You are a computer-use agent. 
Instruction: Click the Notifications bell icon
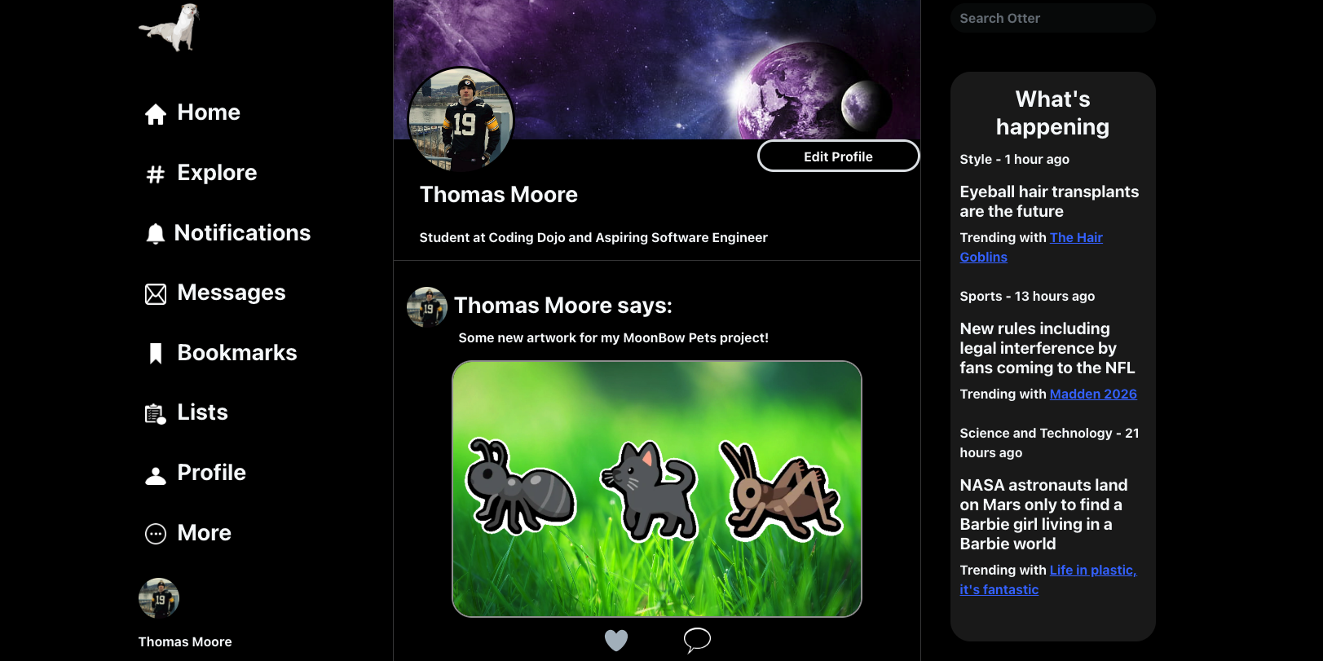pyautogui.click(x=155, y=234)
